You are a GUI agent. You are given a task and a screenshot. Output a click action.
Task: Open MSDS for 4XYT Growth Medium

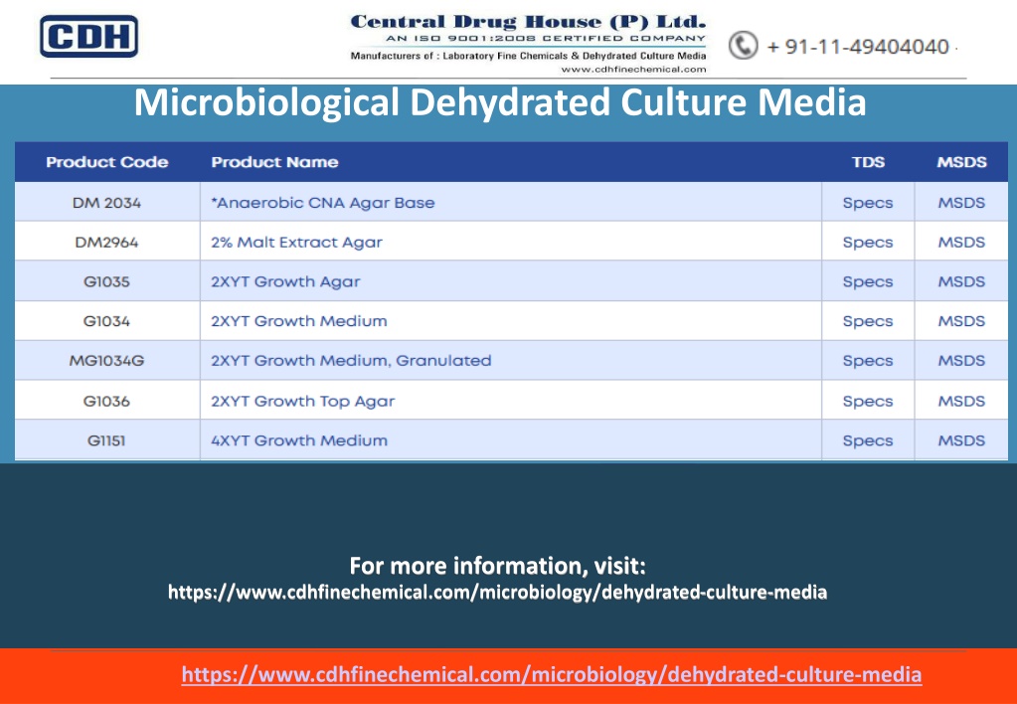pos(961,440)
